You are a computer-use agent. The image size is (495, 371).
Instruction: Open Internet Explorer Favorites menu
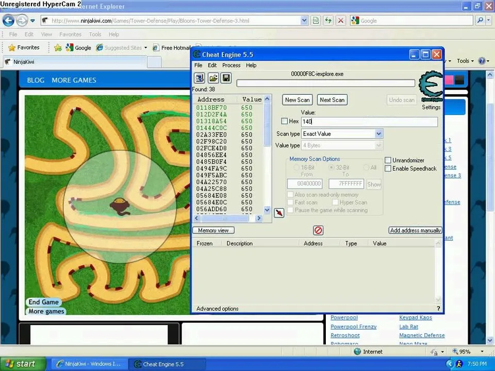pyautogui.click(x=70, y=35)
